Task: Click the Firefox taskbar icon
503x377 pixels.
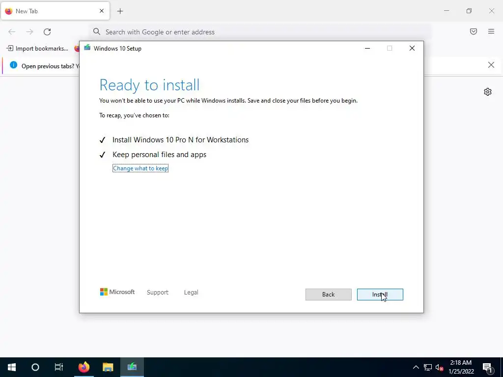Action: point(84,367)
